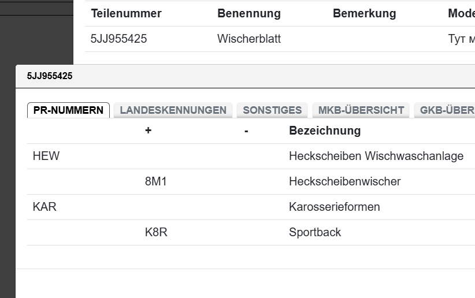Click the dialog title 5JJ955425
This screenshot has width=475, height=298.
(50, 76)
